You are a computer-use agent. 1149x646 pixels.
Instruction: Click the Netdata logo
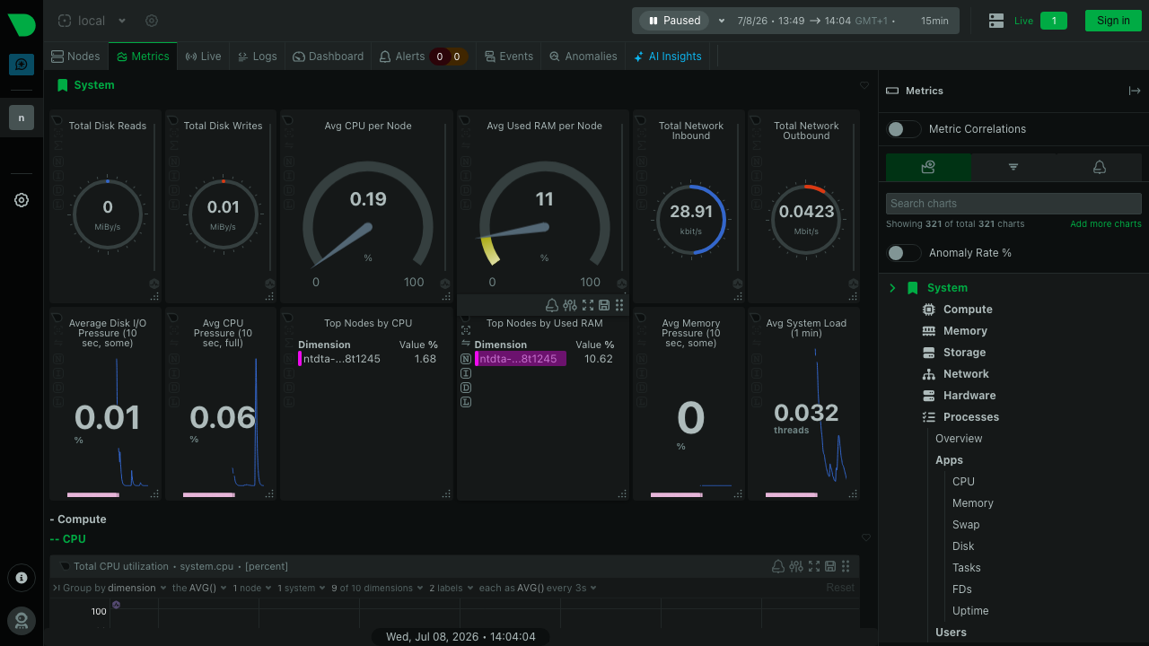click(22, 24)
